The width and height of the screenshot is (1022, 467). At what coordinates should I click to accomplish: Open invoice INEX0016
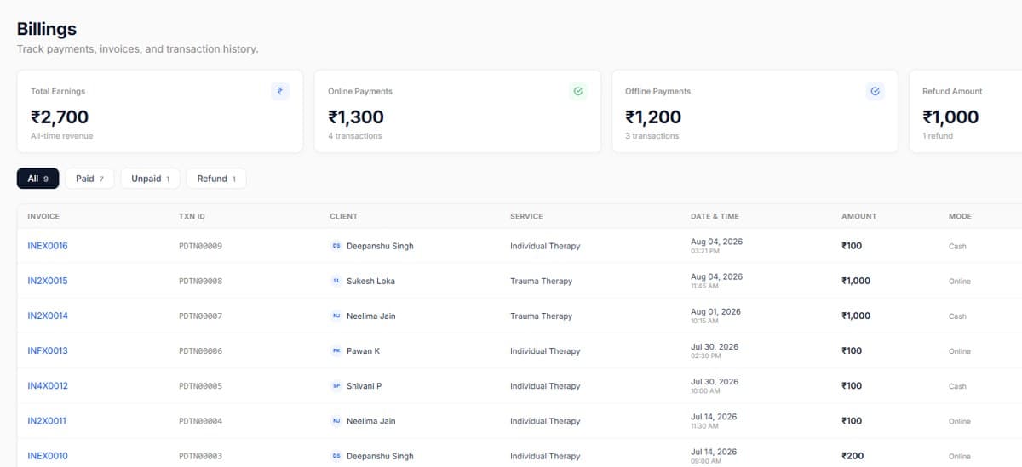[48, 246]
